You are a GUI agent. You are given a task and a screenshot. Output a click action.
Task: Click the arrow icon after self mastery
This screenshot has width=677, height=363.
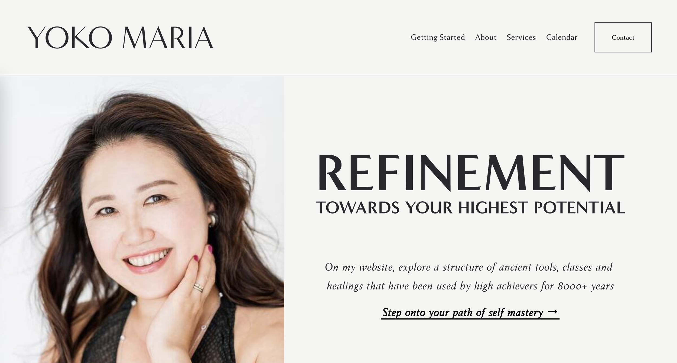(x=552, y=312)
